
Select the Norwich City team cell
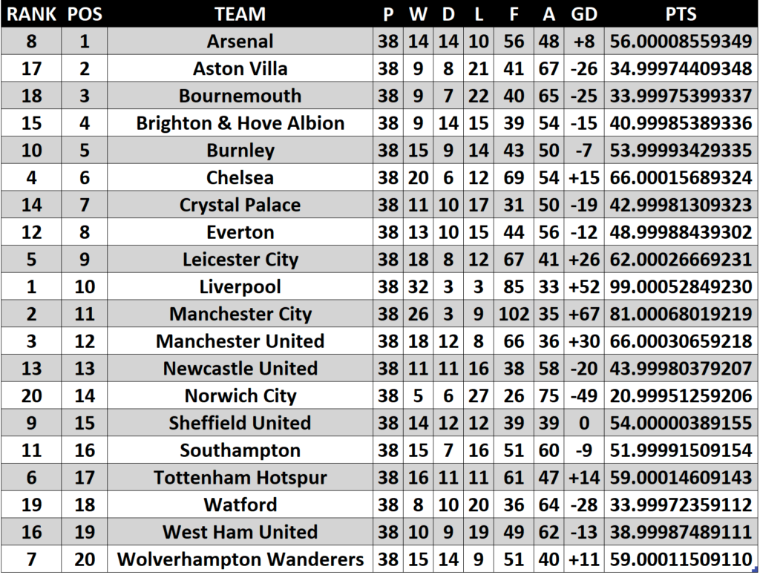(x=240, y=396)
